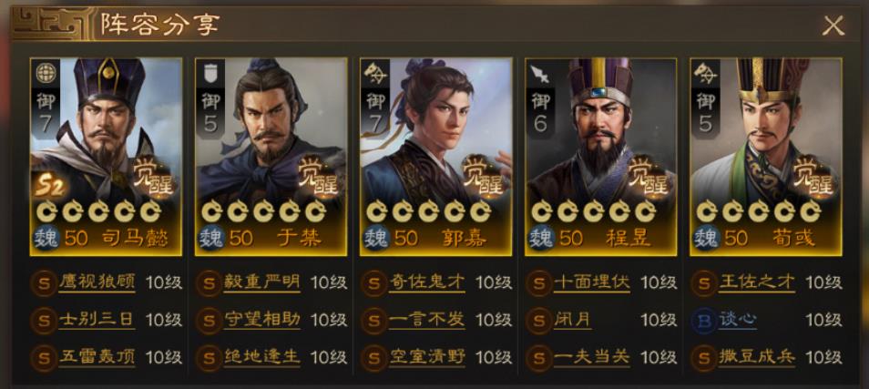The image size is (869, 389).
Task: Click the shield troop icon on 于禁's card
Action: tap(210, 73)
